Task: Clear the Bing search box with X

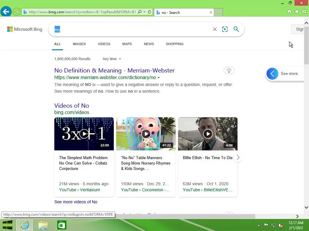Action: 215,29
